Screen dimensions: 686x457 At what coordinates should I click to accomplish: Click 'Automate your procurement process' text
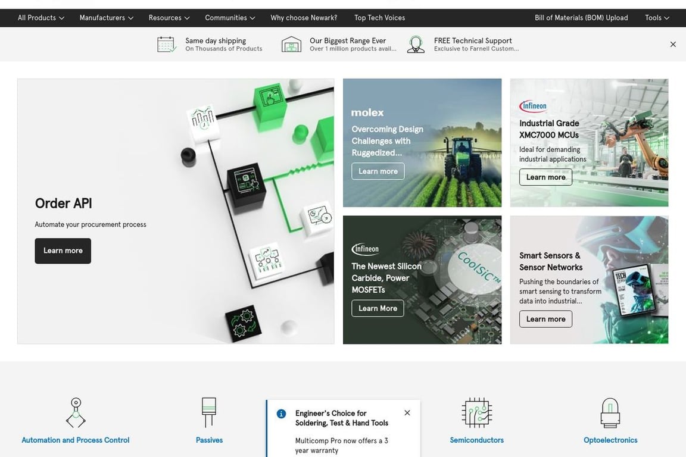91,224
